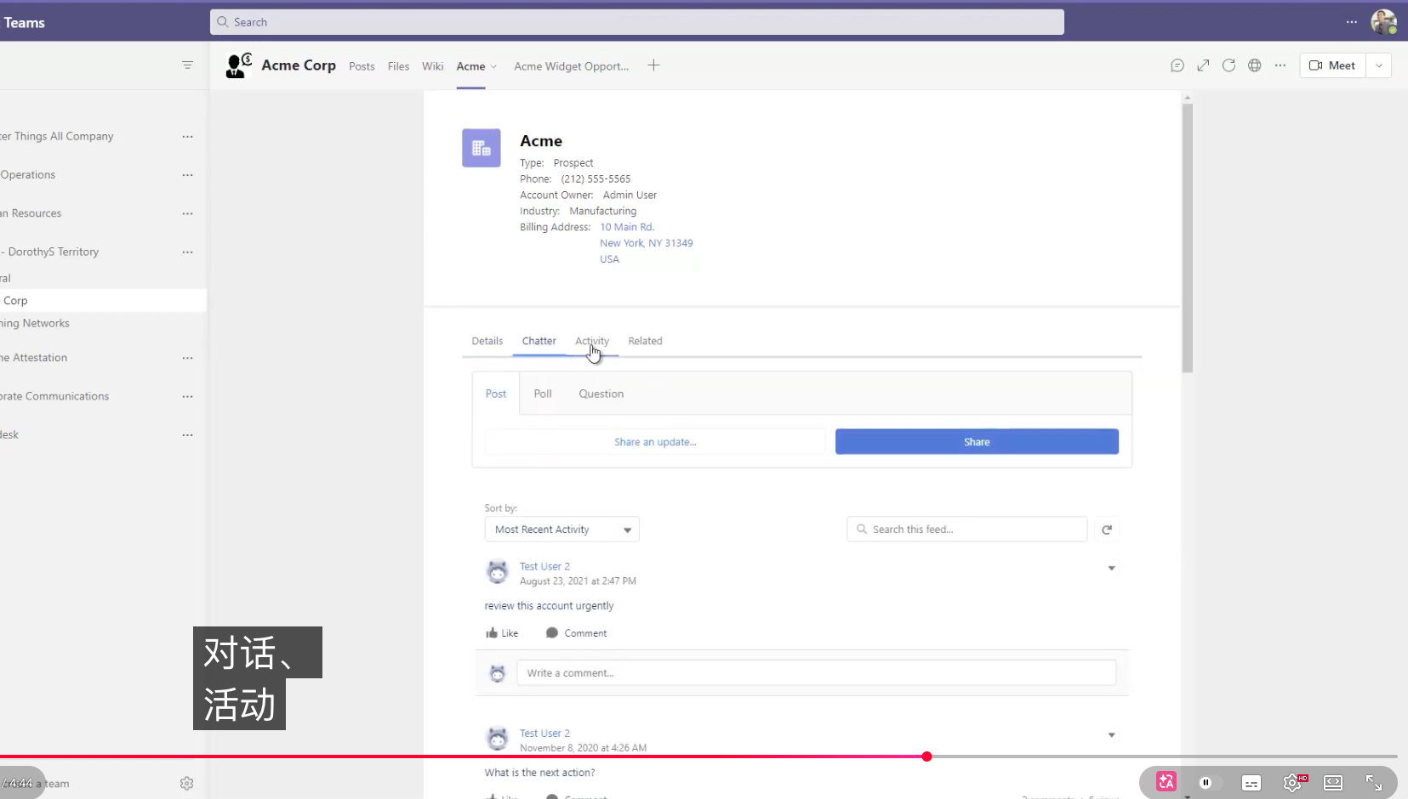Screen dimensions: 1408x799
Task: Open video quality settings gear
Action: point(1294,782)
